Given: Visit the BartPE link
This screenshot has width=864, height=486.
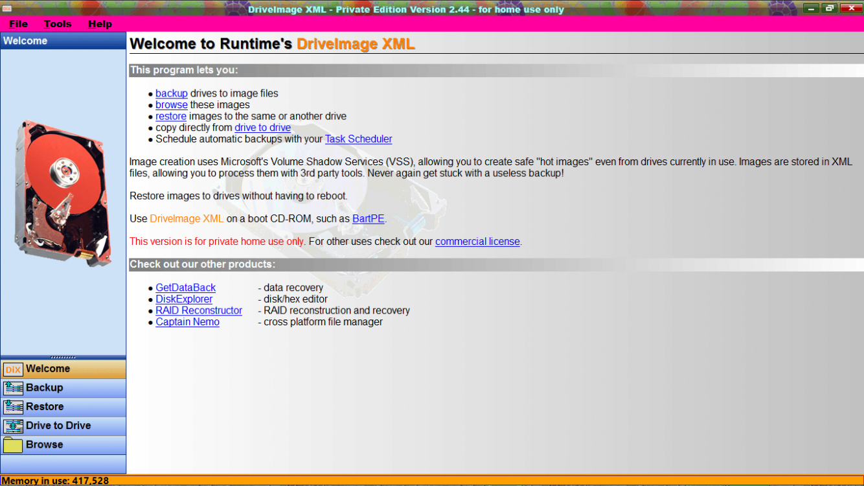Looking at the screenshot, I should click(368, 219).
